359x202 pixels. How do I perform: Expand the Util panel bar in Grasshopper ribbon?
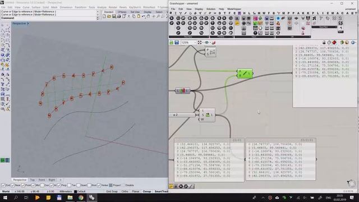coord(293,36)
